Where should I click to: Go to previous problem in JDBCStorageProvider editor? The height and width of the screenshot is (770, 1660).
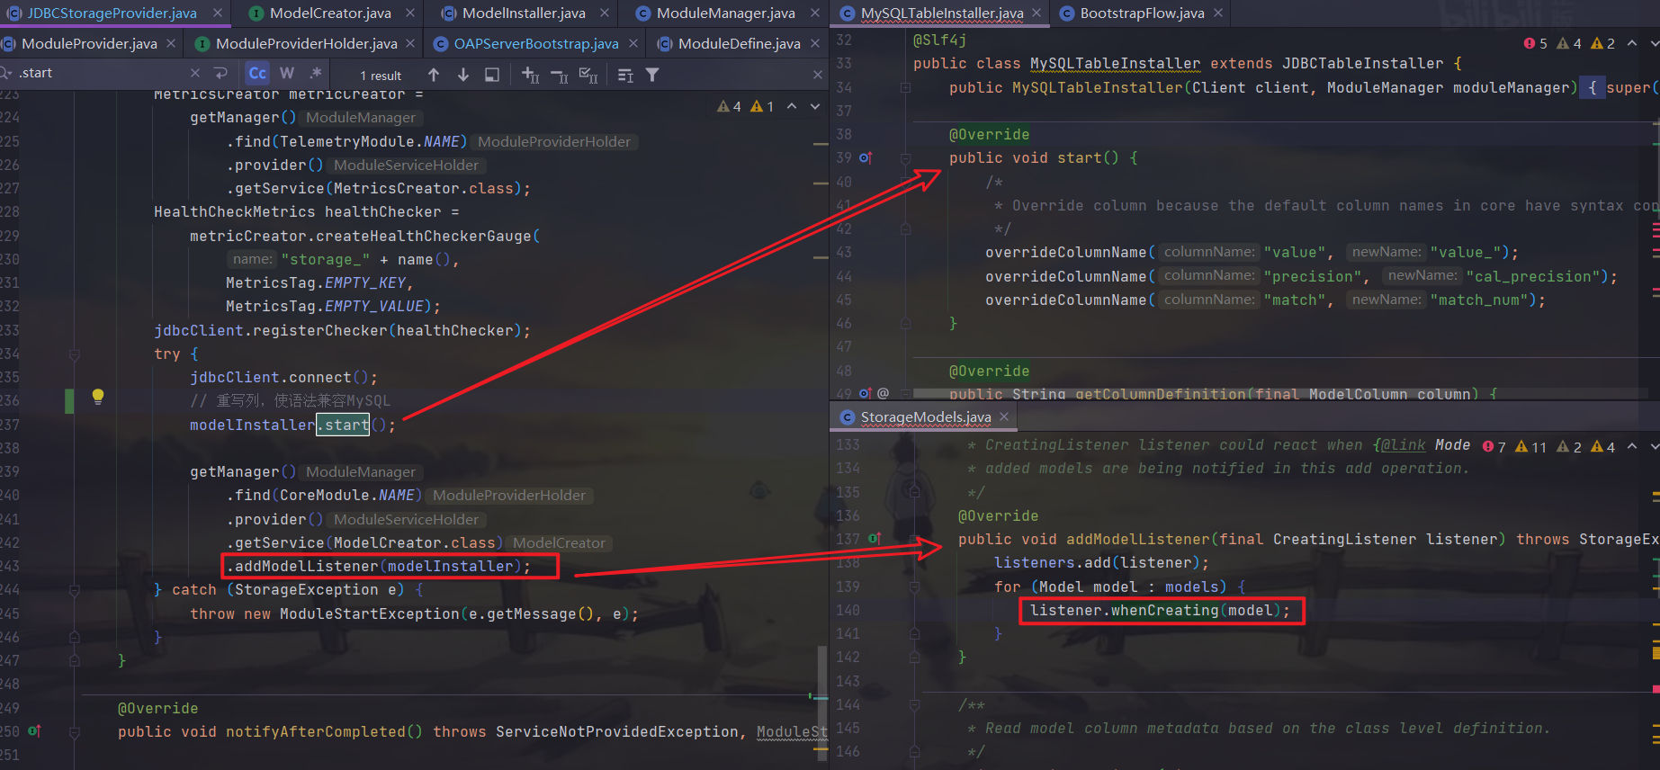(x=792, y=106)
